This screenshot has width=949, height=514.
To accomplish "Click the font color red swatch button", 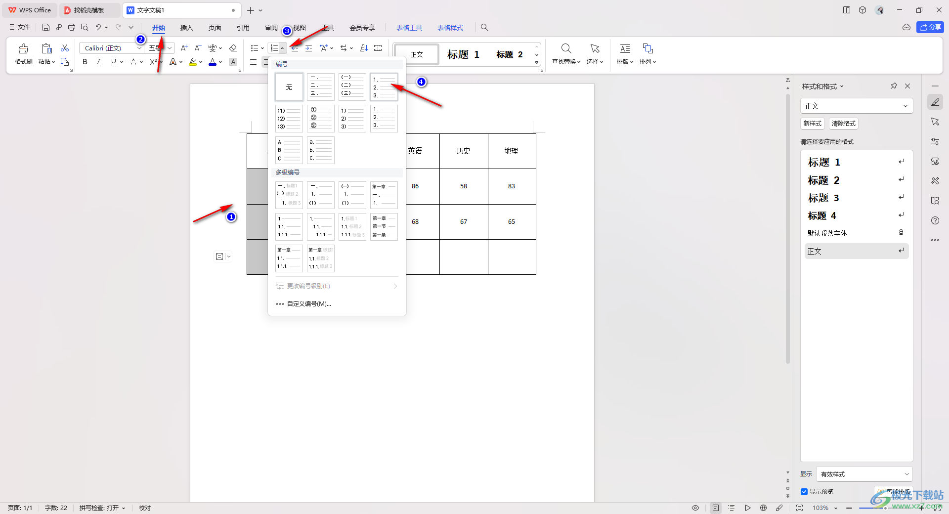I will (x=213, y=62).
